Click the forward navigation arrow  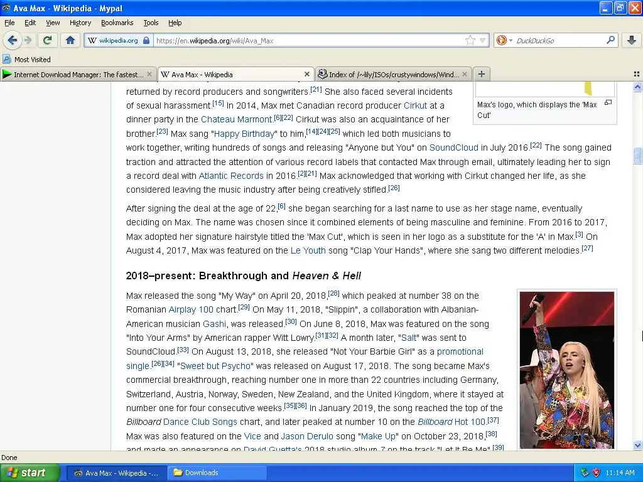[28, 40]
